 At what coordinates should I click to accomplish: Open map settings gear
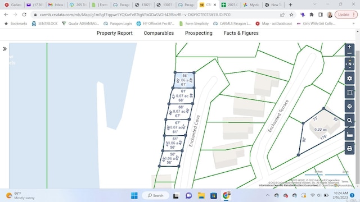349,79
